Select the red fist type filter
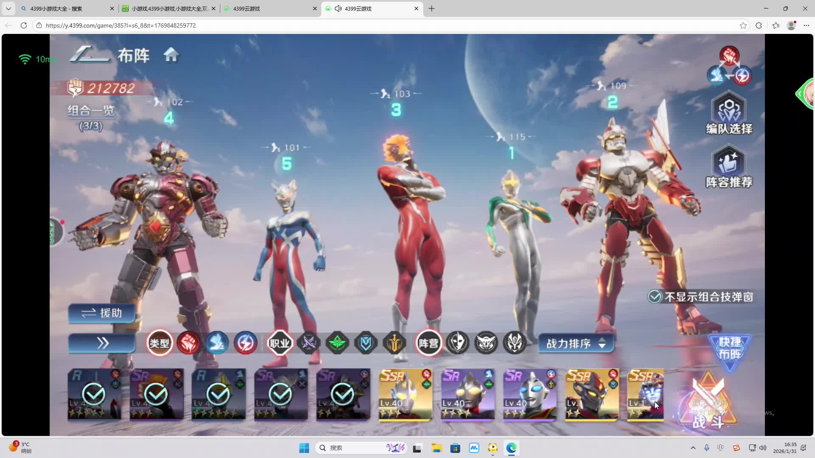Viewport: 815px width, 458px height. (188, 343)
